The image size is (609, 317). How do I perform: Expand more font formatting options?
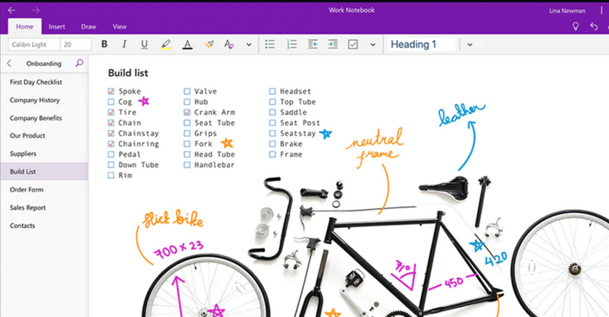(x=249, y=45)
